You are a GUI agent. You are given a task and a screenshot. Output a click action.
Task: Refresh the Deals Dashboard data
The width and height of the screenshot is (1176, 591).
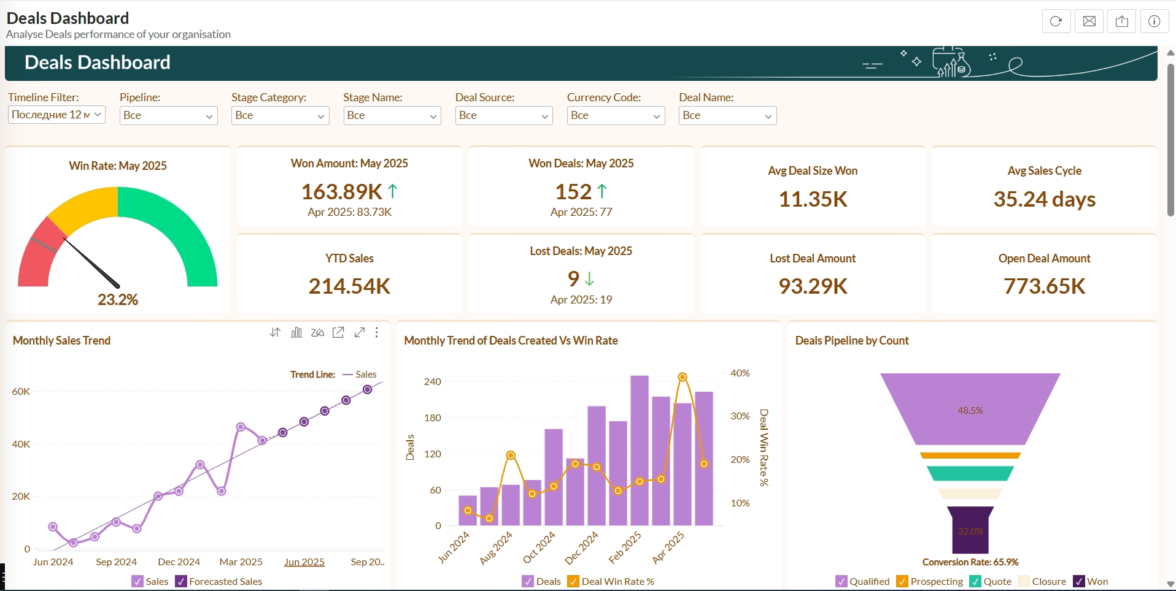tap(1056, 21)
